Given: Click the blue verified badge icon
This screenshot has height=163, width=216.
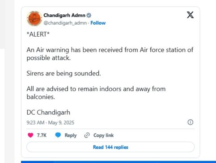Looking at the screenshot, I should tap(89, 15).
